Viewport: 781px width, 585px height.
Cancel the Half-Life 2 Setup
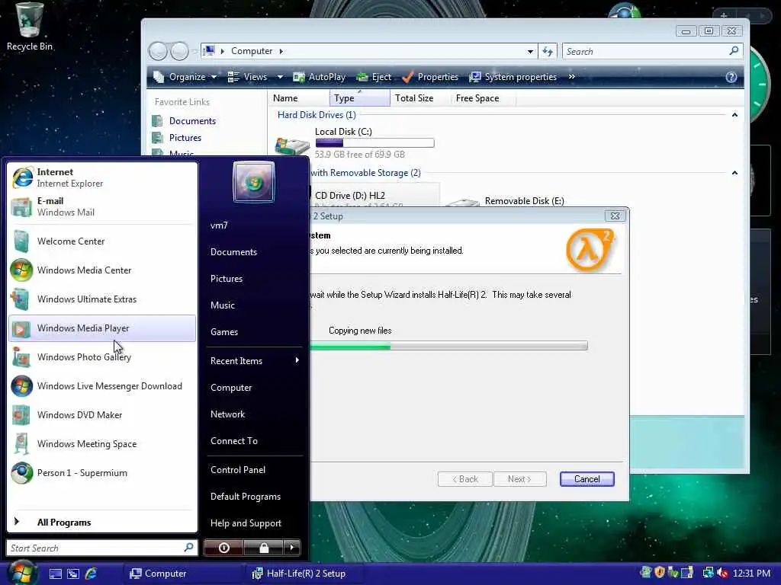click(587, 479)
